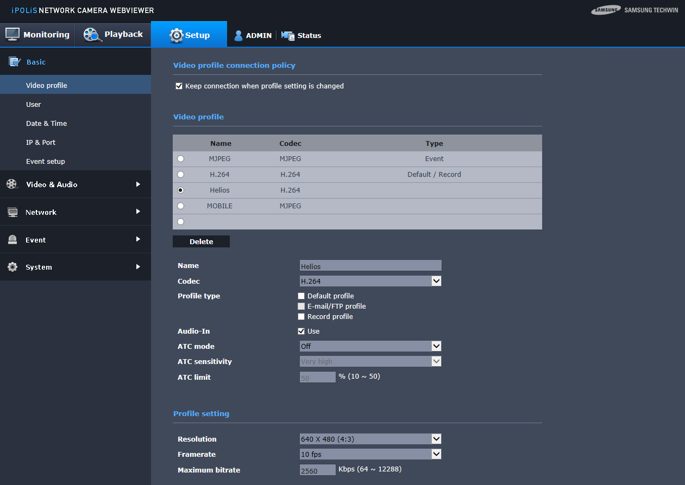Click the System gear icon in sidebar
This screenshot has width=685, height=485.
pos(12,267)
